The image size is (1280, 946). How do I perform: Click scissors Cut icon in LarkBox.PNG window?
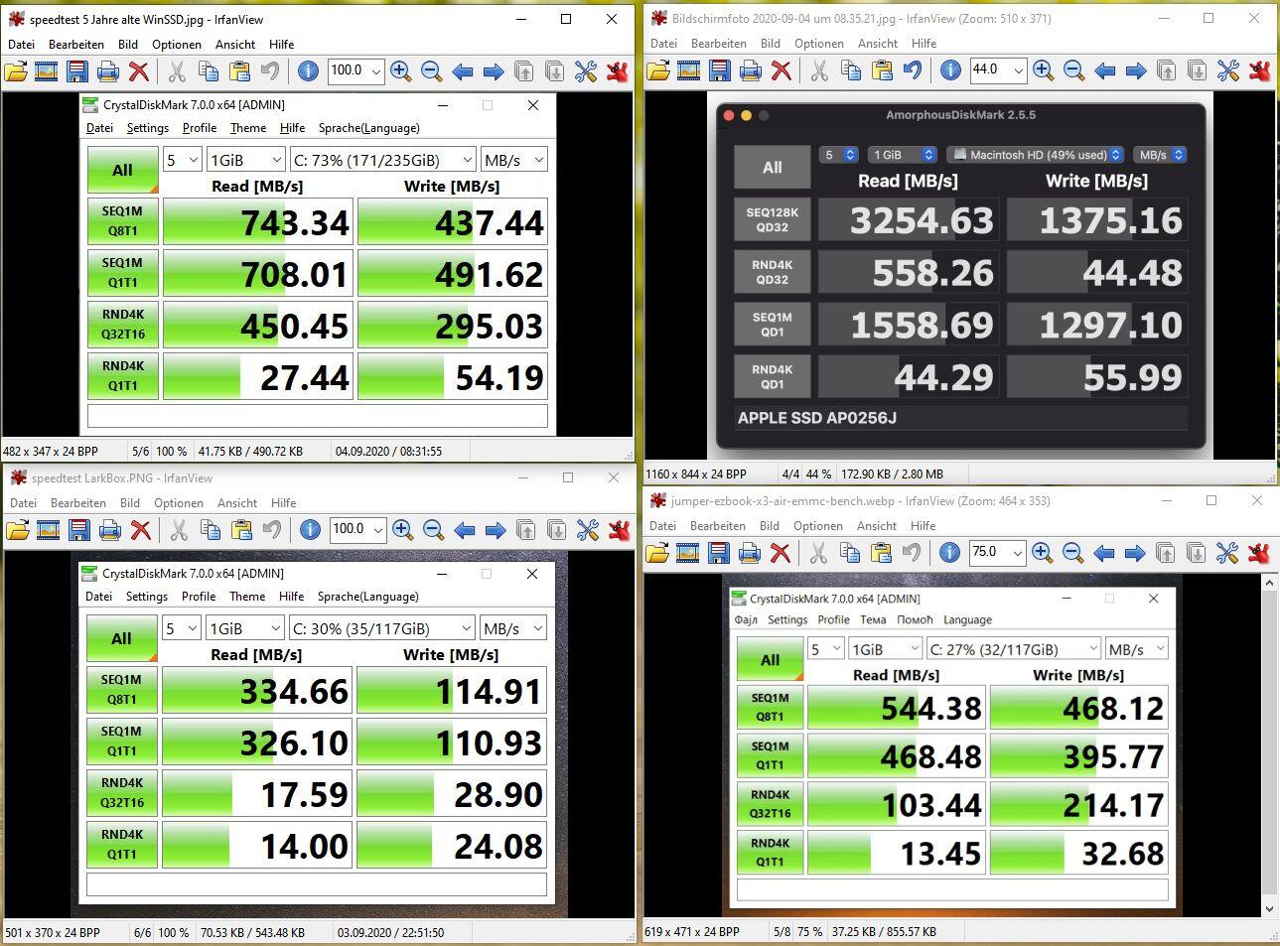pyautogui.click(x=179, y=530)
